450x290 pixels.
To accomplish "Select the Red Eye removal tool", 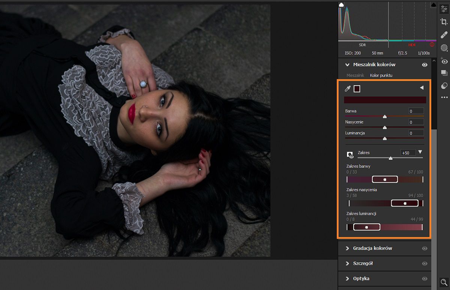I will [444, 61].
